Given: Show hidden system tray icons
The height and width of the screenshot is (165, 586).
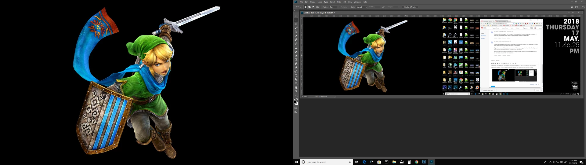Looking at the screenshot, I should point(550,162).
